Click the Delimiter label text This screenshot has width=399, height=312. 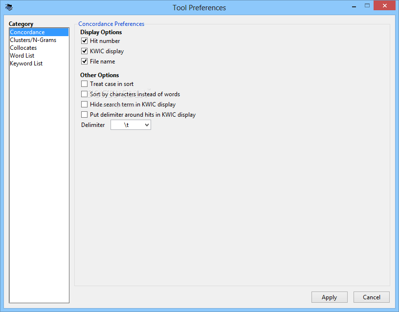pyautogui.click(x=93, y=125)
